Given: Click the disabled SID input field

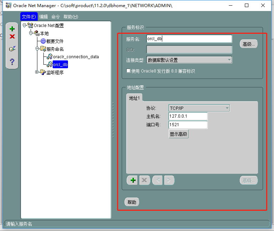Looking at the screenshot, I should 189,49.
